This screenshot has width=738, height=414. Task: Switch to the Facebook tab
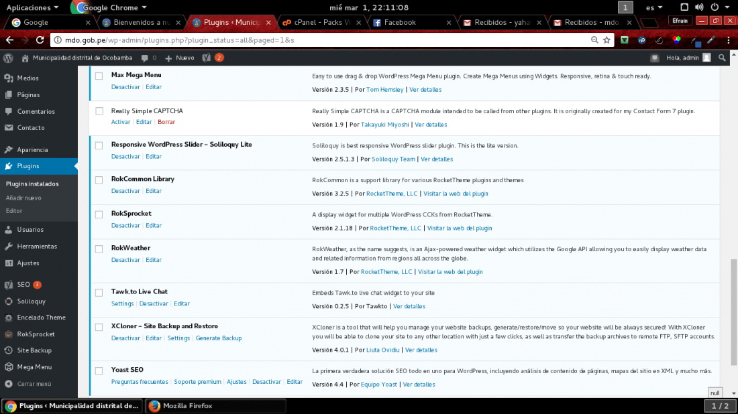[x=411, y=23]
